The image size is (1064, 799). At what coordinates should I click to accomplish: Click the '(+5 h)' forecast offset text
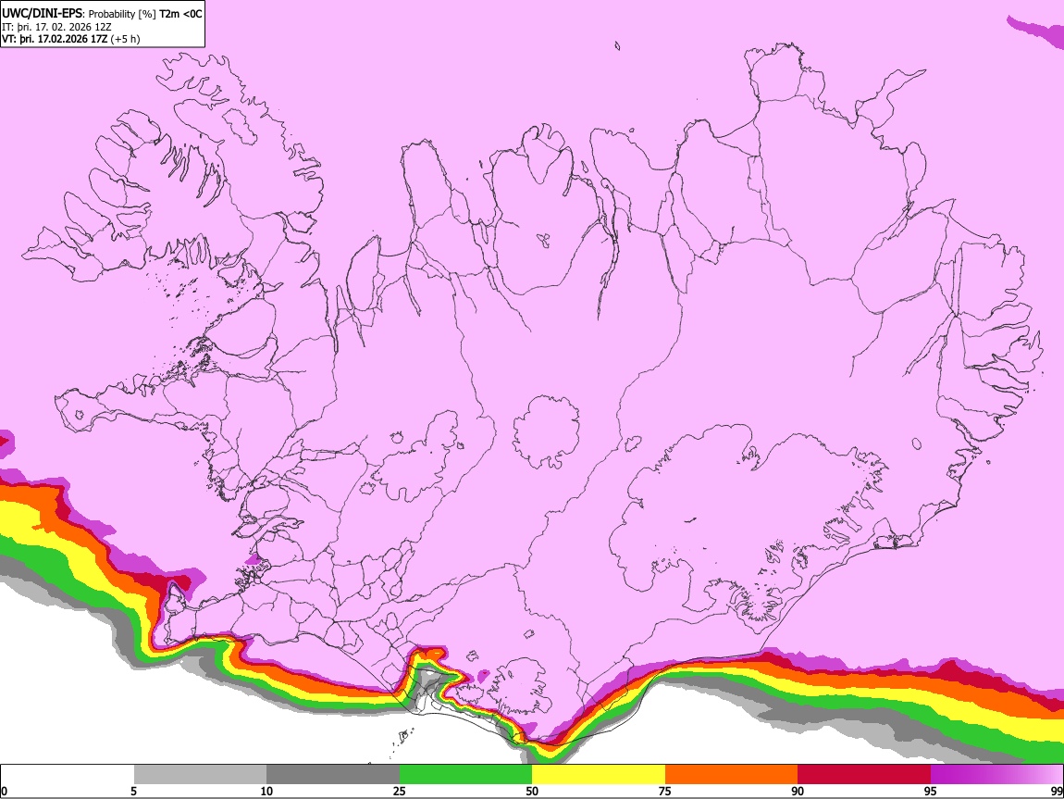click(126, 39)
